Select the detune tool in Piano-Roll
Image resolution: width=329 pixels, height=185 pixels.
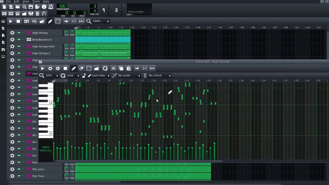(96, 68)
